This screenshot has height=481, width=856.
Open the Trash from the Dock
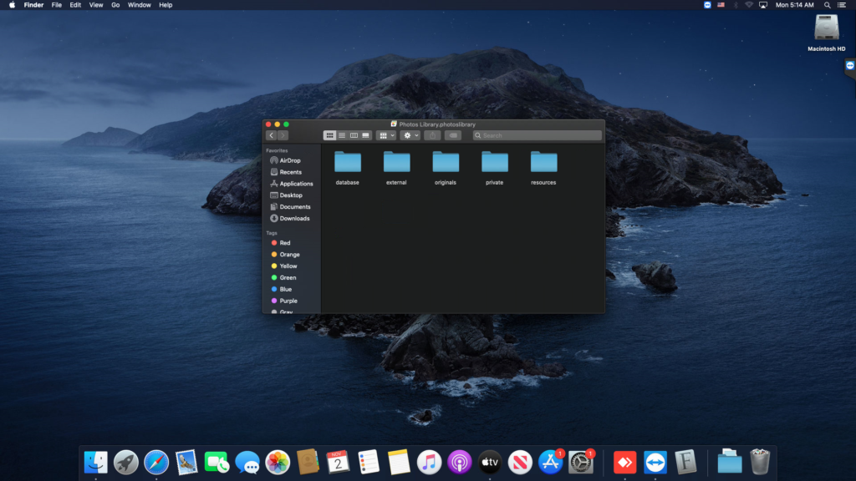[x=759, y=460]
